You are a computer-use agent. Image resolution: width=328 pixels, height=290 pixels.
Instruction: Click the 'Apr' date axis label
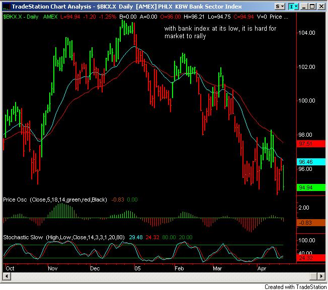coord(262,268)
